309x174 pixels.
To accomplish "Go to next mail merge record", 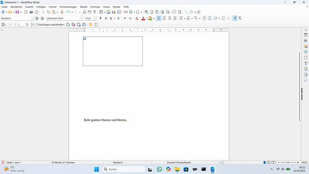I will 27,25.
